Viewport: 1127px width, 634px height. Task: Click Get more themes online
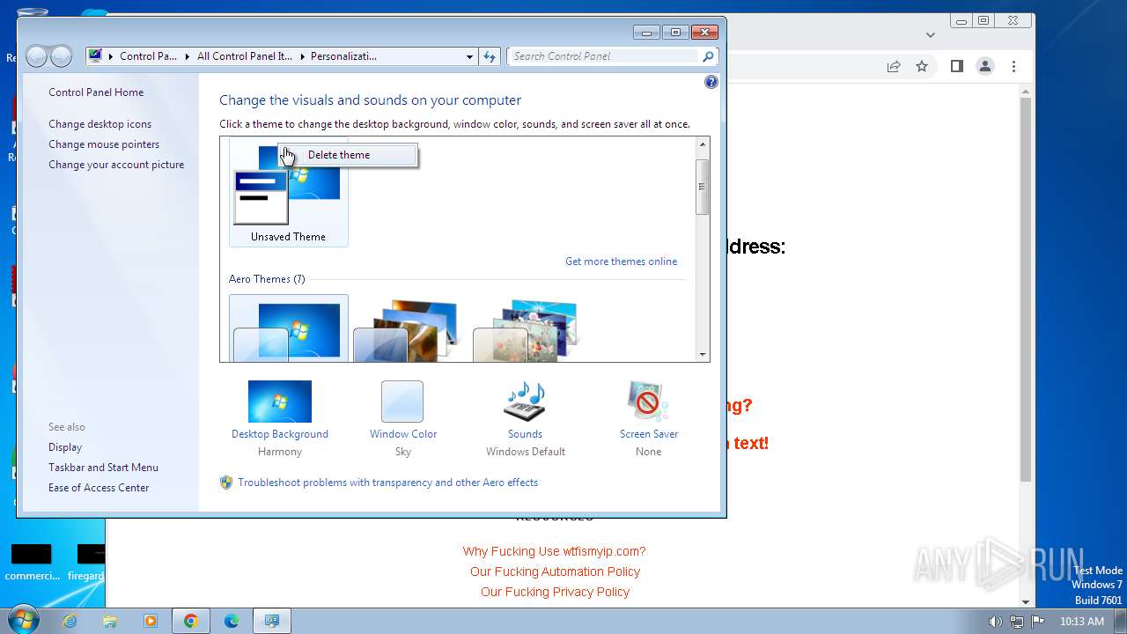(621, 262)
